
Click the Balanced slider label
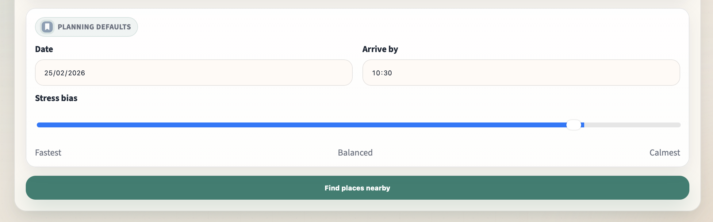(355, 152)
